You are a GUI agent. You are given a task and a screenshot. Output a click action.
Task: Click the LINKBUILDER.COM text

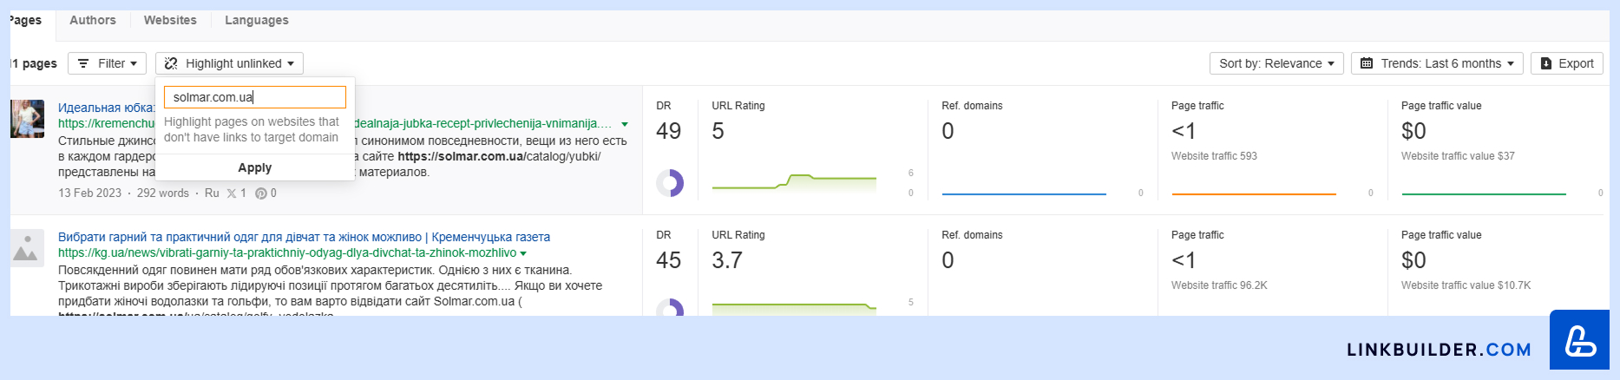tap(1439, 350)
